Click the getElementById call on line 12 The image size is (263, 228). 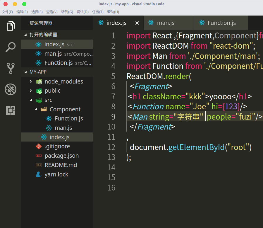(196, 147)
